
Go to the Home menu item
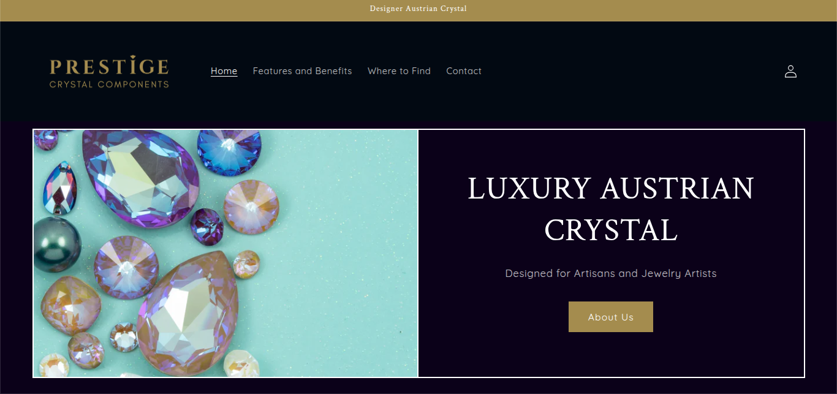click(x=224, y=71)
